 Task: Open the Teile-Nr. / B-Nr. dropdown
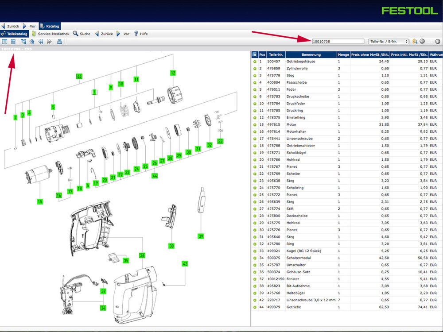click(388, 41)
